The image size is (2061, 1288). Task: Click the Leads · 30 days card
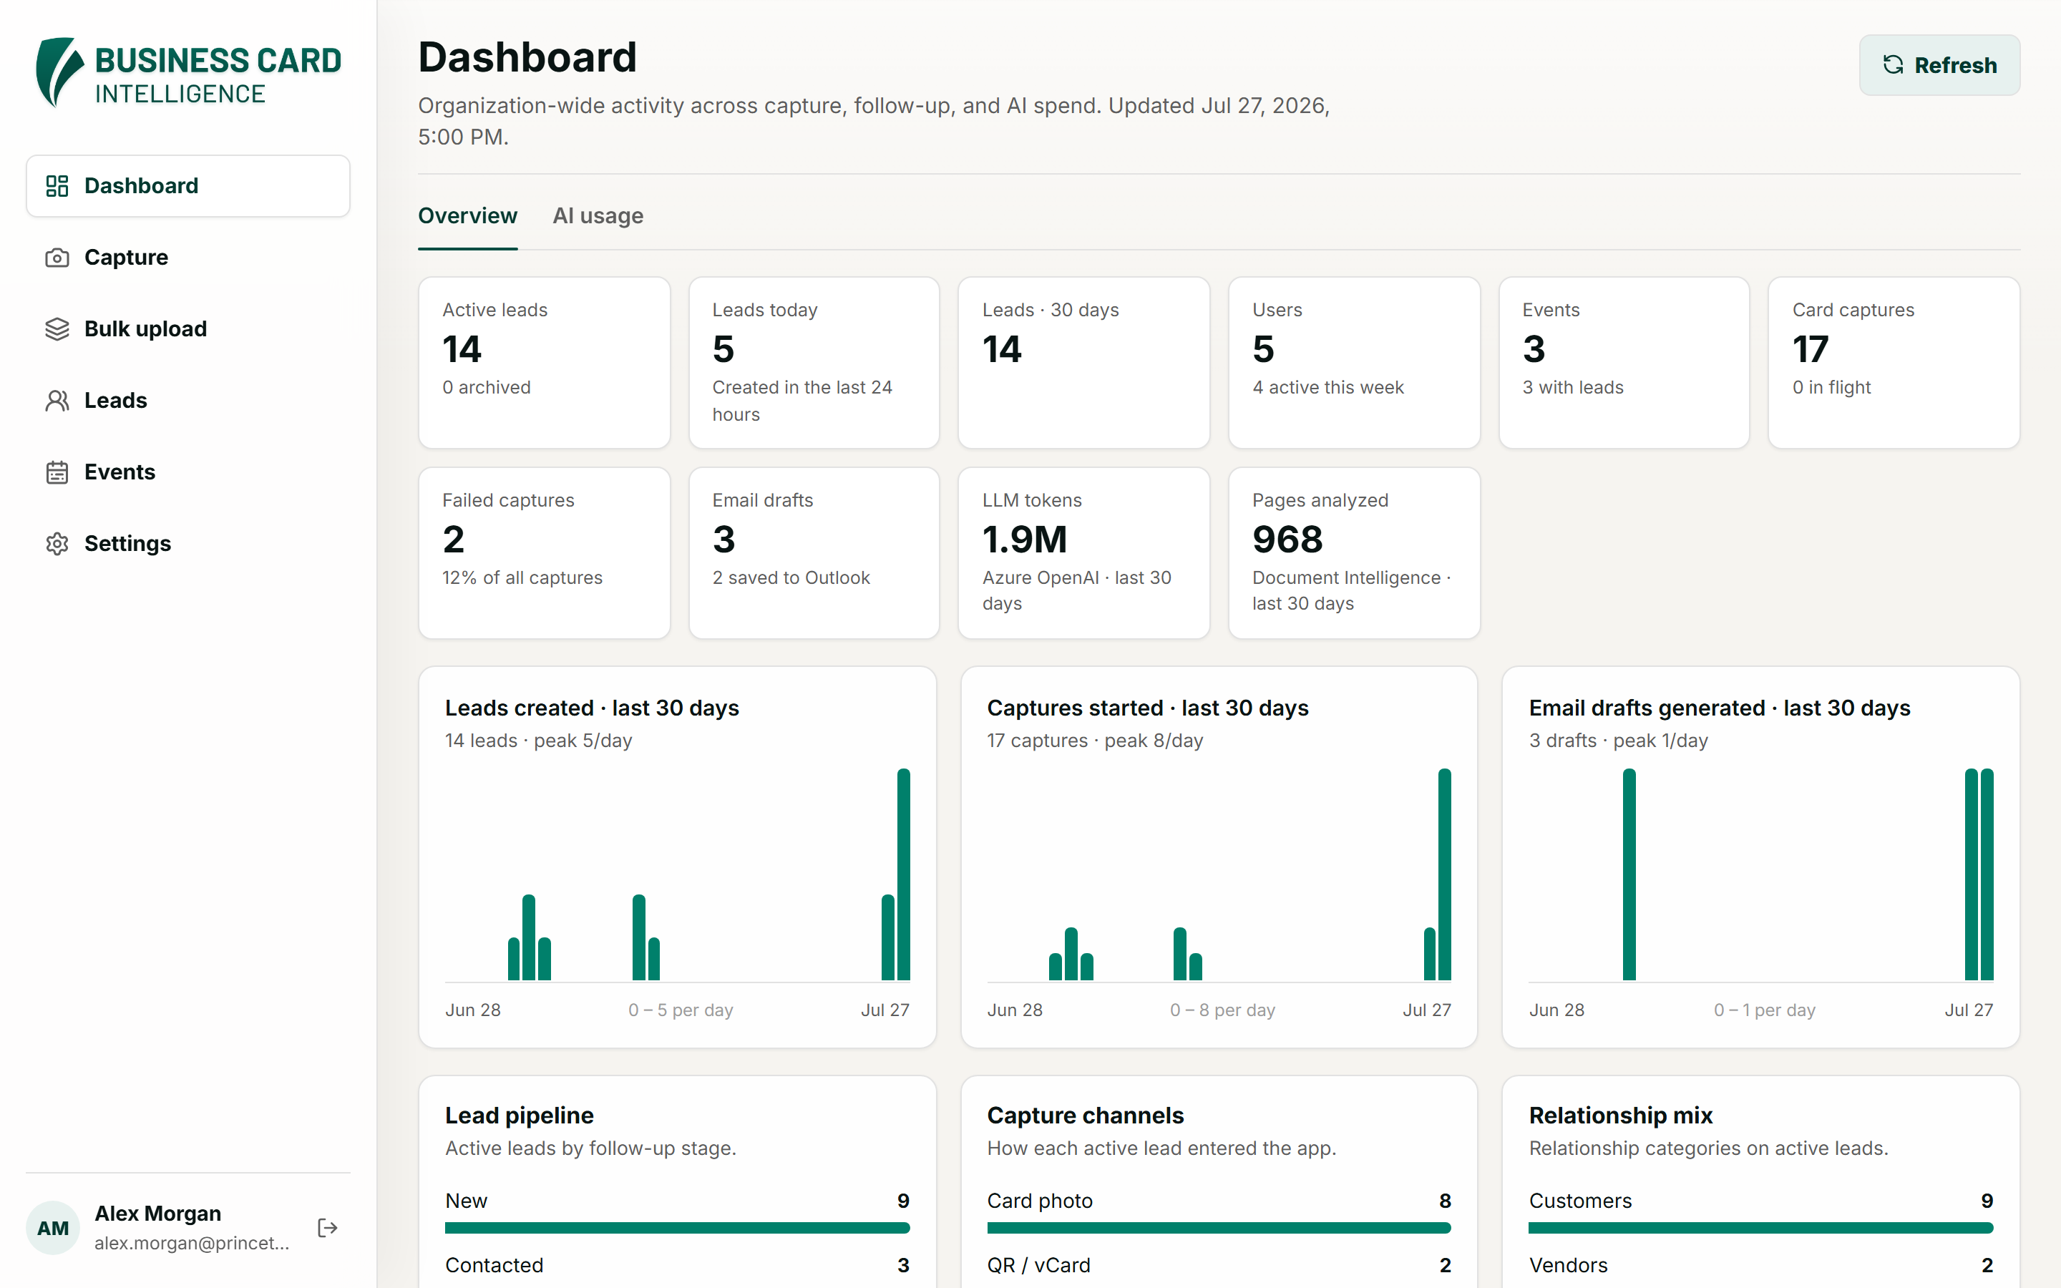tap(1084, 362)
